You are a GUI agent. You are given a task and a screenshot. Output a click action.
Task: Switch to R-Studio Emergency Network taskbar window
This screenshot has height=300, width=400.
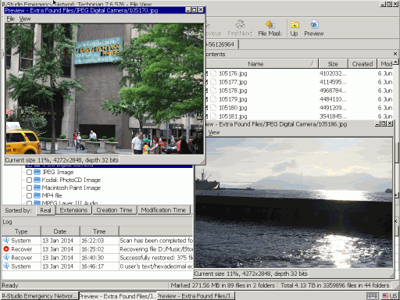39,296
